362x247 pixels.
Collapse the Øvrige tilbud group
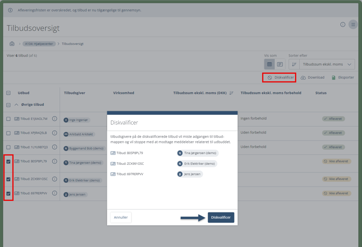(16, 105)
